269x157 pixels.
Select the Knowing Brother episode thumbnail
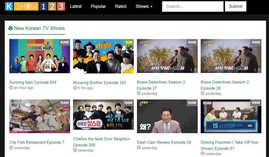coord(103,56)
